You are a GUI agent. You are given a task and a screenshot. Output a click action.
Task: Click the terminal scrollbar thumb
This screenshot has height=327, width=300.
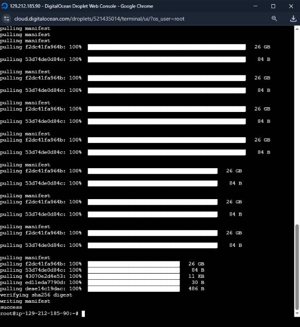(296, 267)
